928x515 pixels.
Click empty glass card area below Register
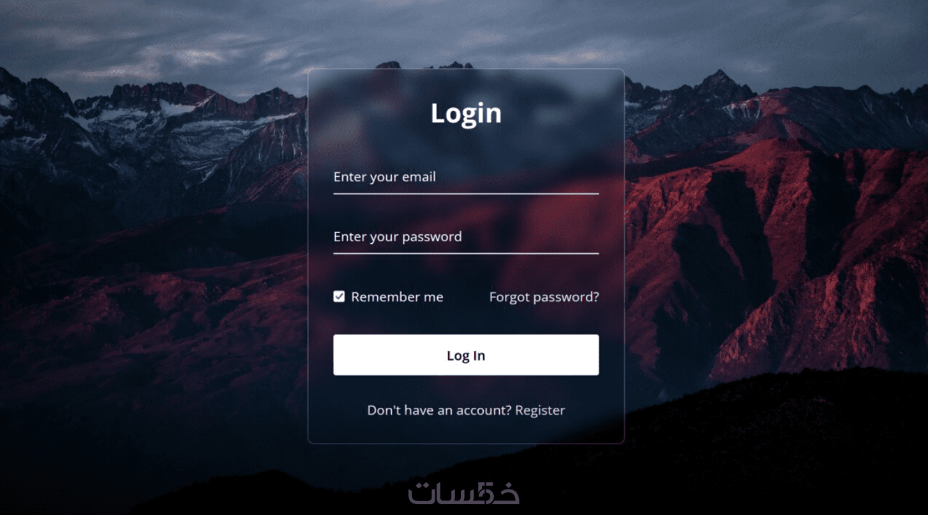(466, 430)
